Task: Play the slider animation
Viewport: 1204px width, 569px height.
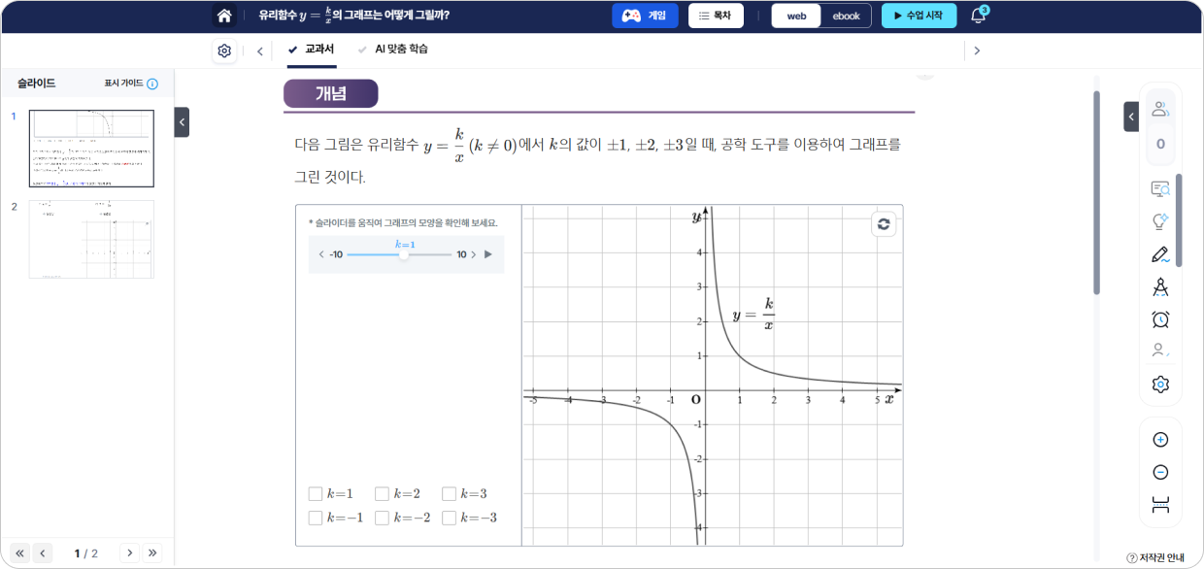Action: 488,254
